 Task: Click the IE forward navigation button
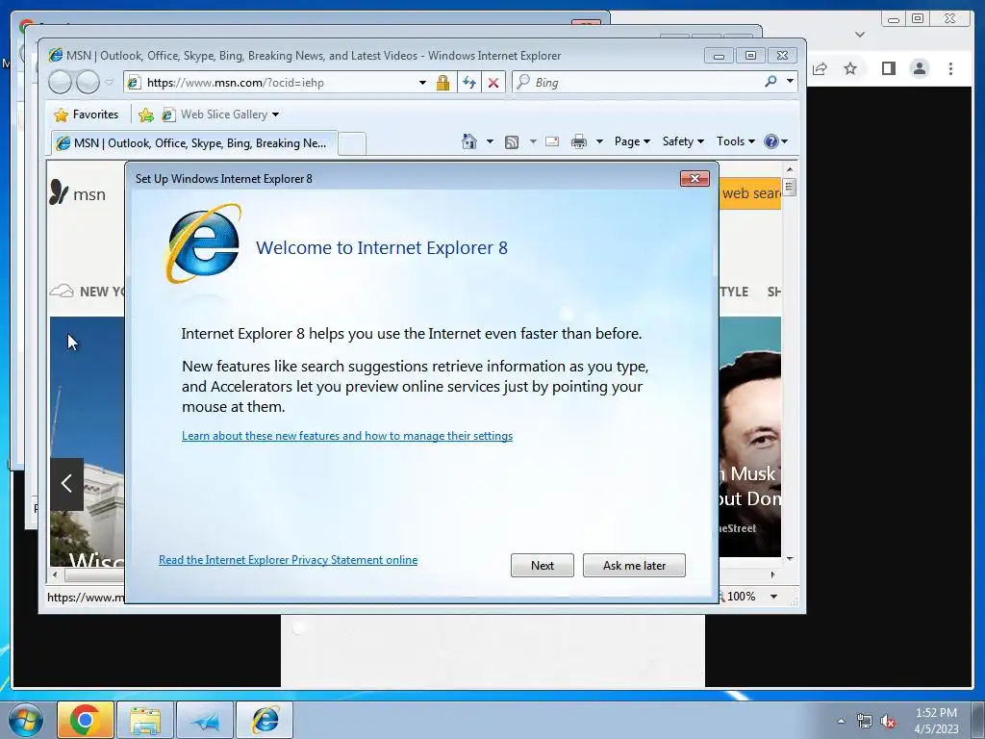tap(88, 82)
